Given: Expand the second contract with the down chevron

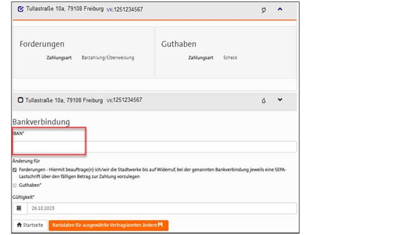Looking at the screenshot, I should click(x=280, y=100).
